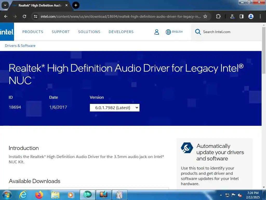This screenshot has height=200, width=266.
Task: Open Windows Explorer folder icon in taskbar
Action: point(55,195)
